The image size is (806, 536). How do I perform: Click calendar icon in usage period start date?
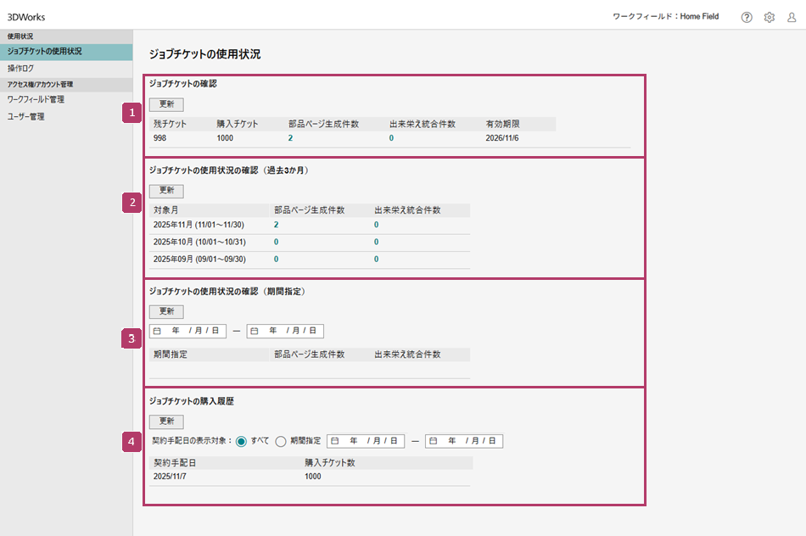point(157,331)
